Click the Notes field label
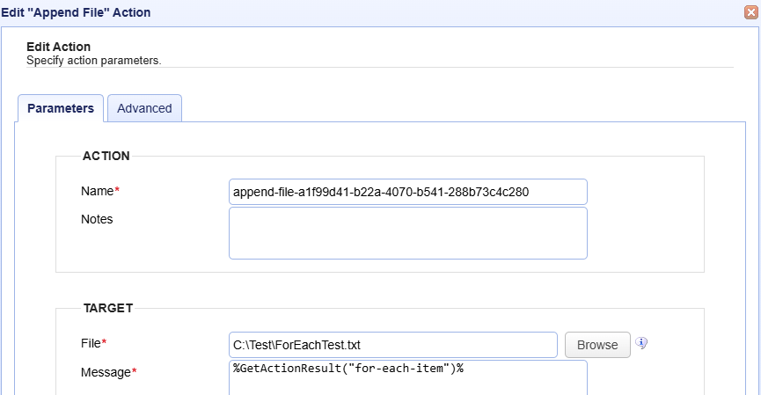The width and height of the screenshot is (761, 395). [97, 219]
